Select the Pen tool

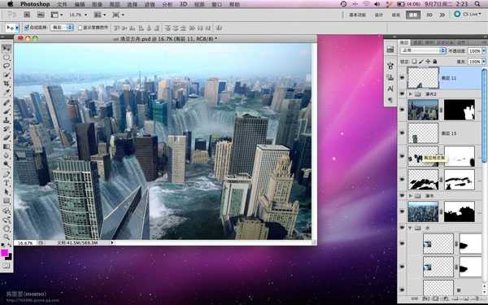pos(7,174)
